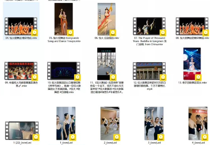Viewport: 210px width, 145px height.
Task: Select the 10. 年年有余 dark stage video thumbnail
Action: [x=64, y=71]
